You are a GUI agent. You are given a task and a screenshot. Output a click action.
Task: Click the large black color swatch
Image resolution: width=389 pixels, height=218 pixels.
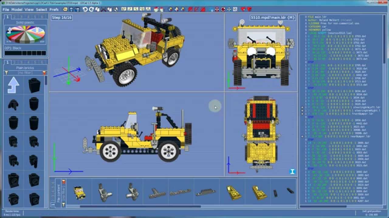pyautogui.click(x=13, y=53)
